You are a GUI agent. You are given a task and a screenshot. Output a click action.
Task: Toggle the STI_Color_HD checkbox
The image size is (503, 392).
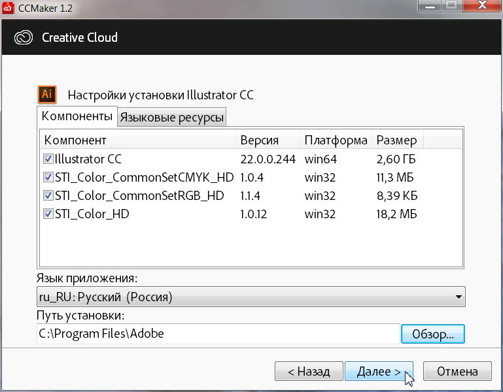pyautogui.click(x=48, y=214)
